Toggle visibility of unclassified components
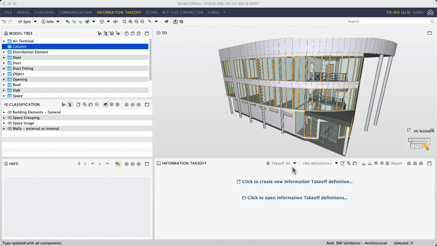The height and width of the screenshot is (246, 437). click(106, 104)
